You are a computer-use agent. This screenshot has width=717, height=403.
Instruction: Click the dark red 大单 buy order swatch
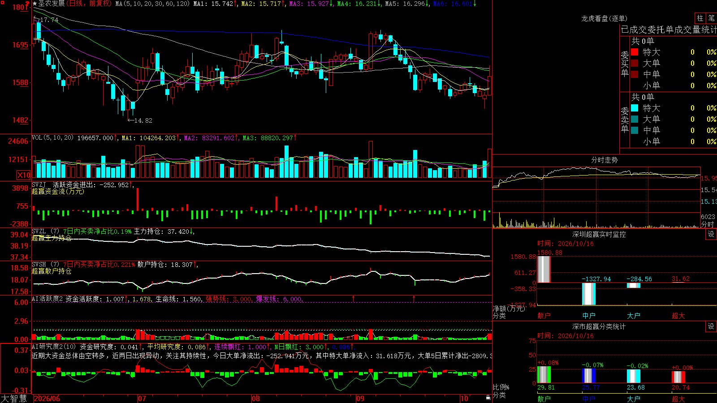point(635,63)
